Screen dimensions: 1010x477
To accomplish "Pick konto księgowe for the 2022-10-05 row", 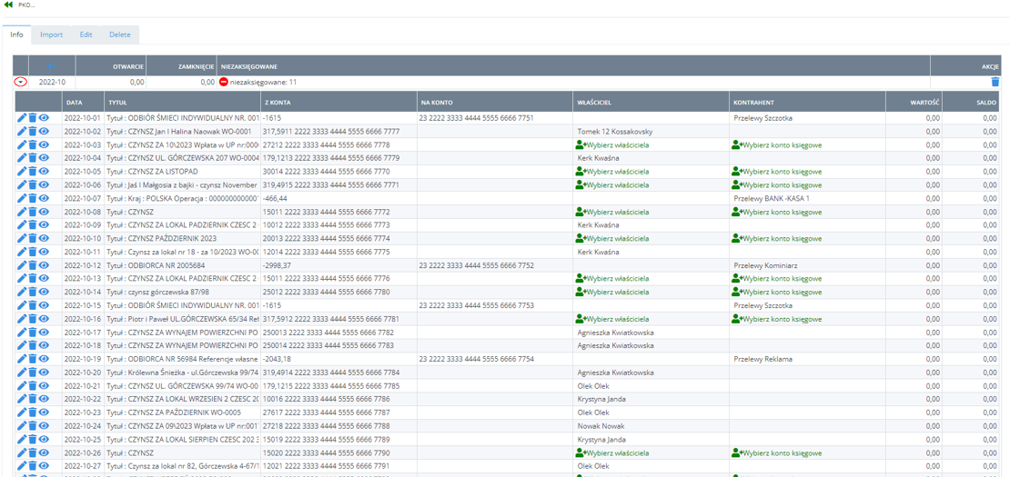I will (776, 172).
